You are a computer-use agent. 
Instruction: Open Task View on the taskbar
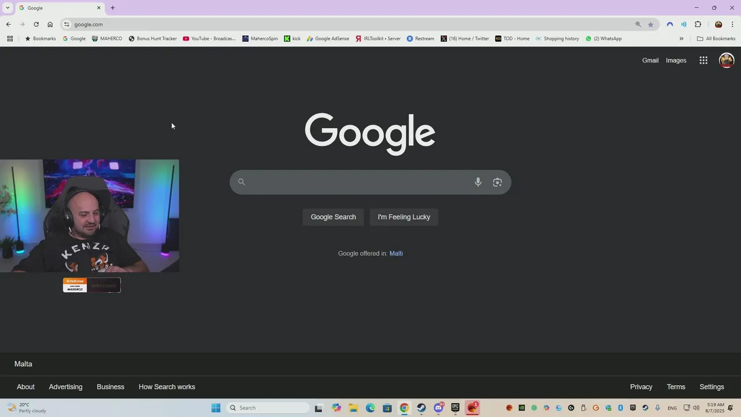pyautogui.click(x=318, y=408)
